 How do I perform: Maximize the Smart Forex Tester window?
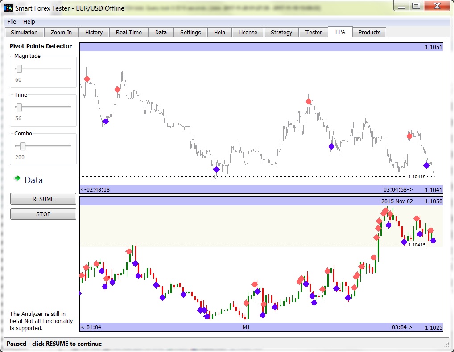[416, 6]
